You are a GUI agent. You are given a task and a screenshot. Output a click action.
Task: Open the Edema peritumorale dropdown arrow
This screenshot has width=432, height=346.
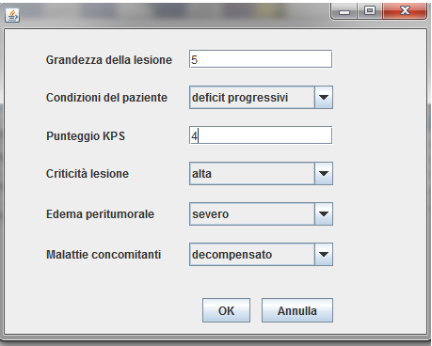click(324, 214)
